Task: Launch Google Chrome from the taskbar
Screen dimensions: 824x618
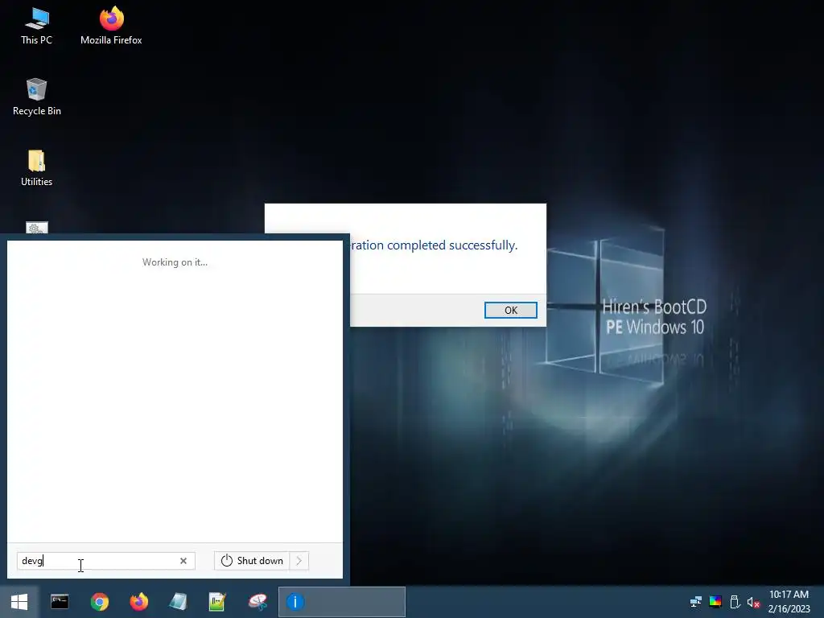Action: [99, 602]
